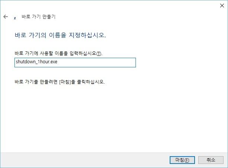This screenshot has width=228, height=168.
Task: Return to previous wizard step arrow
Action: tap(6, 17)
